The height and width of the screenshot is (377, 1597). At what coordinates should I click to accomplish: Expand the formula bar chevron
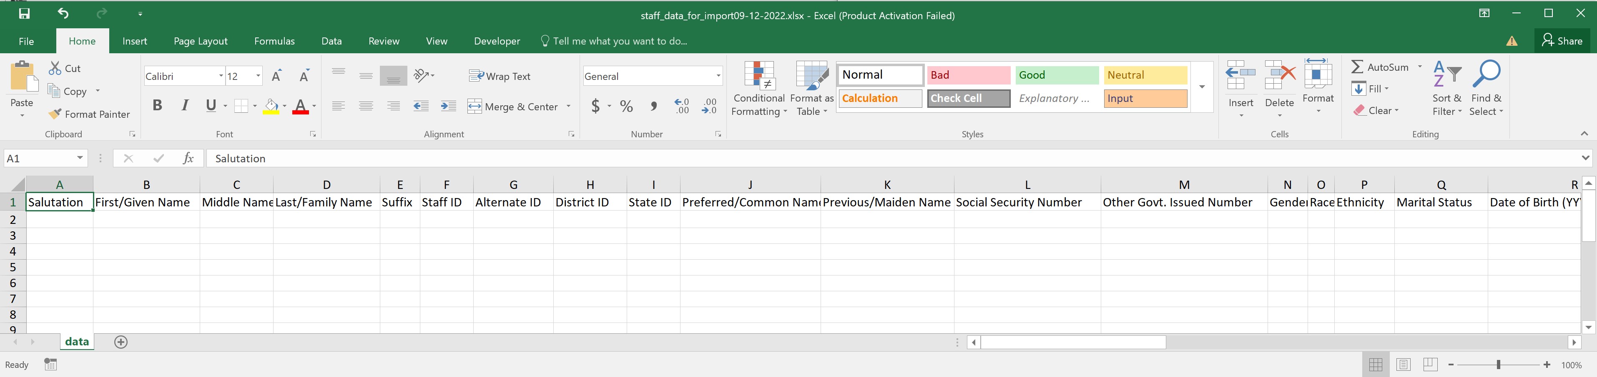coord(1585,159)
